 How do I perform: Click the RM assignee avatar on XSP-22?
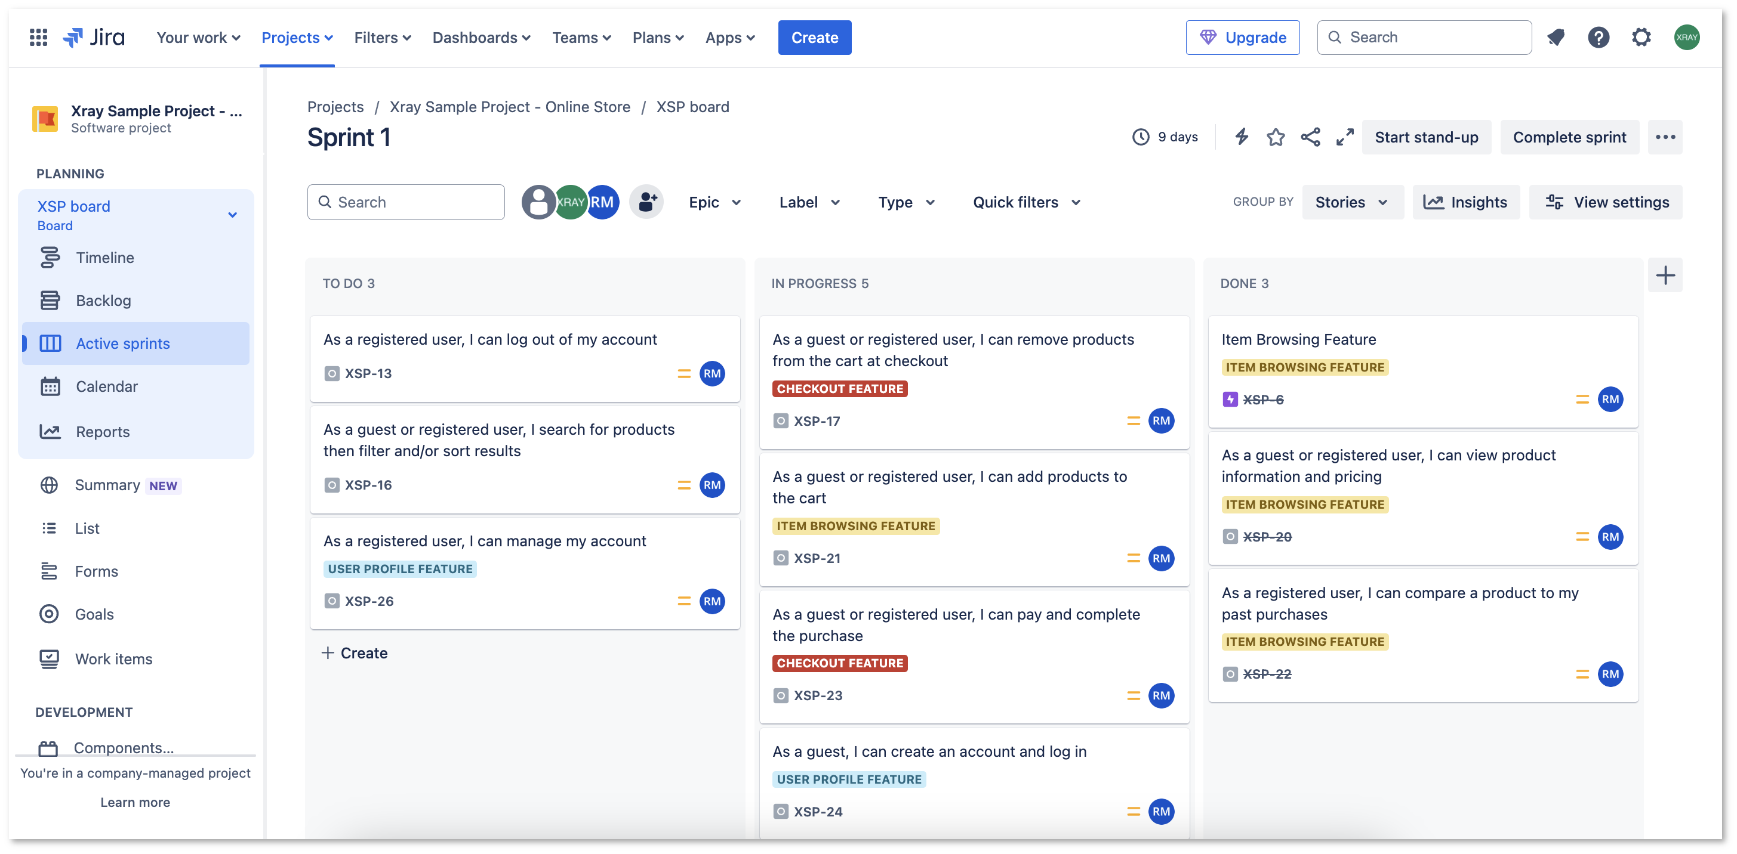coord(1610,674)
